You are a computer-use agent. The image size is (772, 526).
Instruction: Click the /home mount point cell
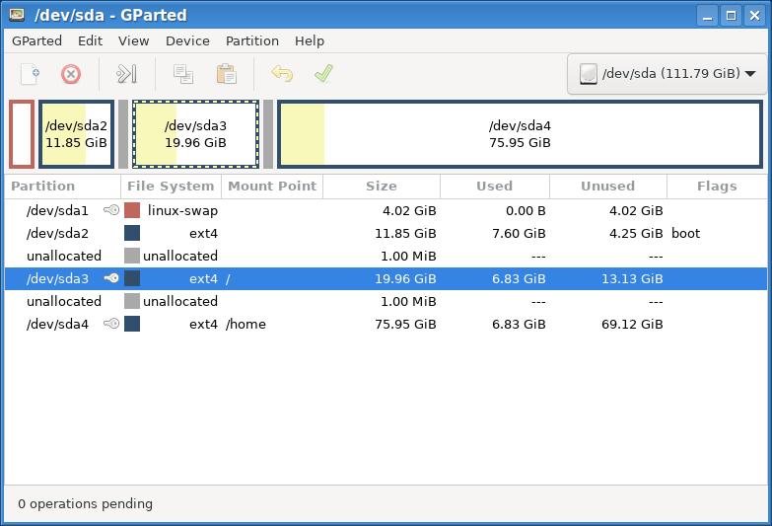(246, 324)
